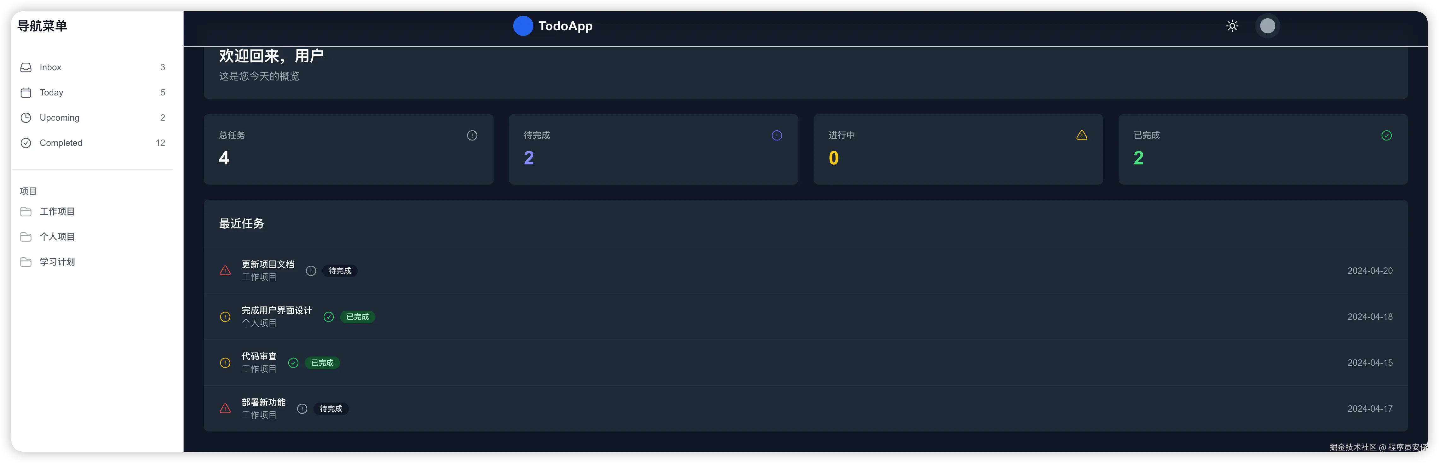Screen dimensions: 1439x463
Task: Click the user avatar circle
Action: pos(1267,26)
